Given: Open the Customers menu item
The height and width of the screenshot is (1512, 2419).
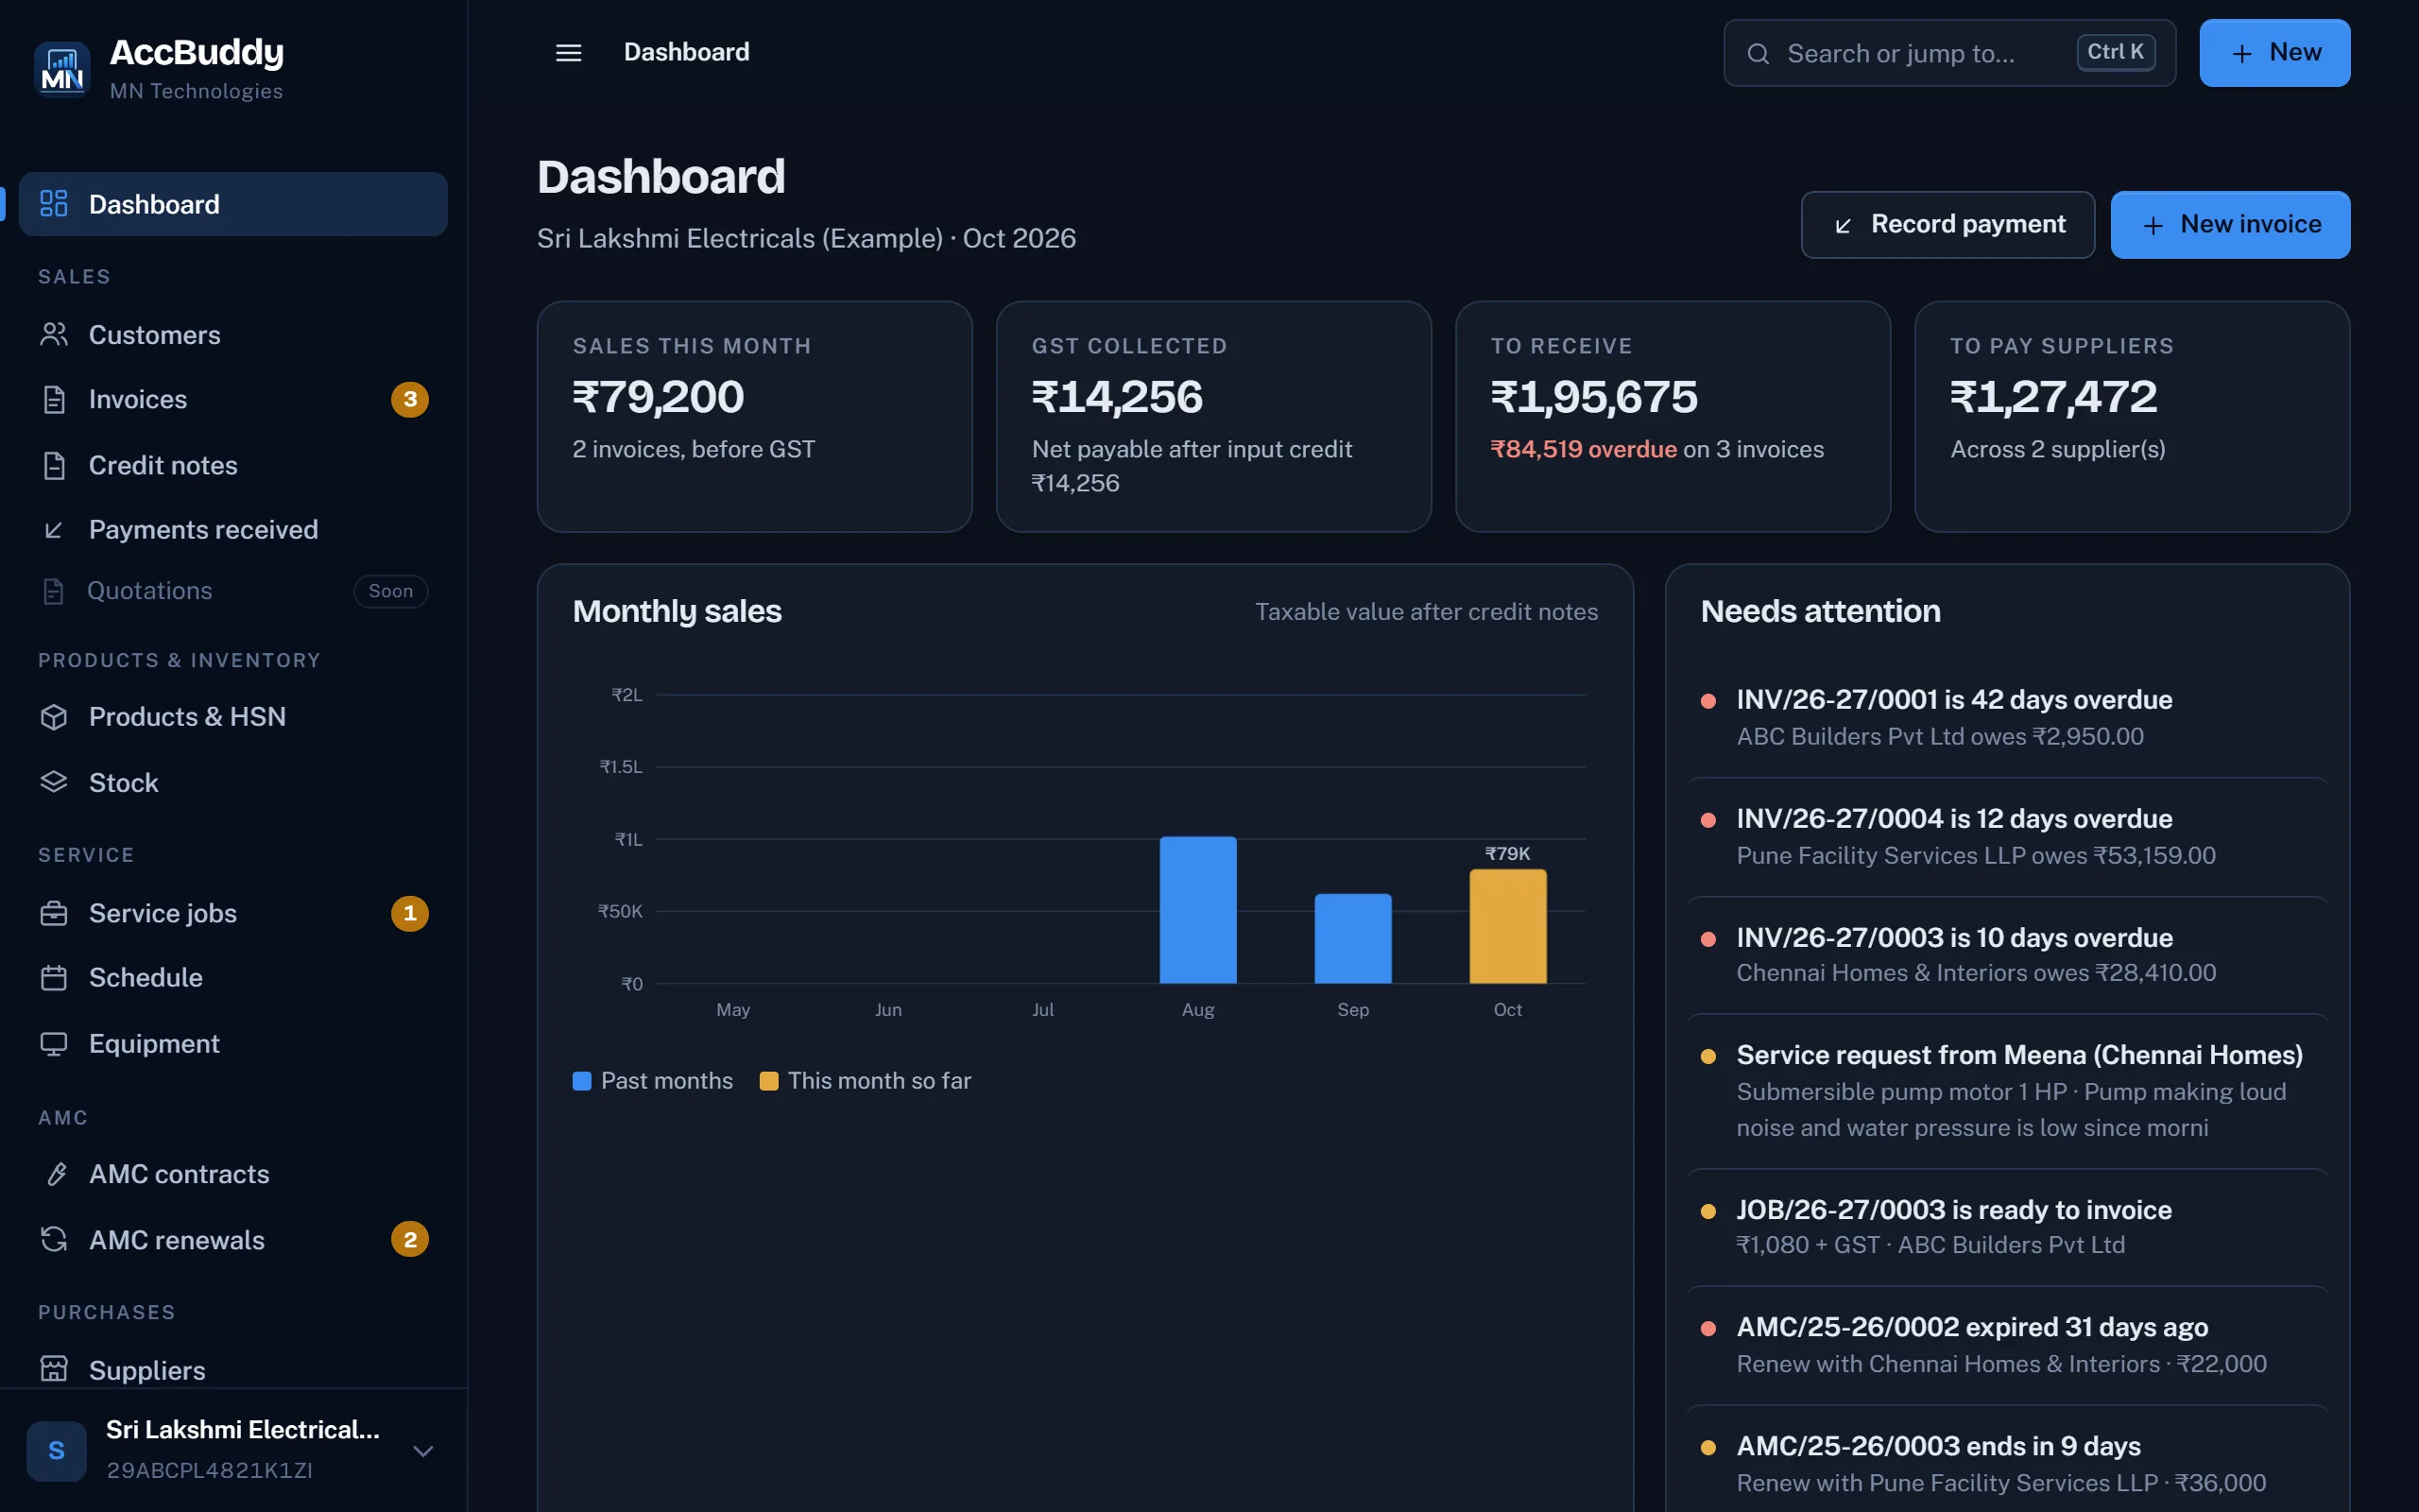Looking at the screenshot, I should pyautogui.click(x=232, y=335).
